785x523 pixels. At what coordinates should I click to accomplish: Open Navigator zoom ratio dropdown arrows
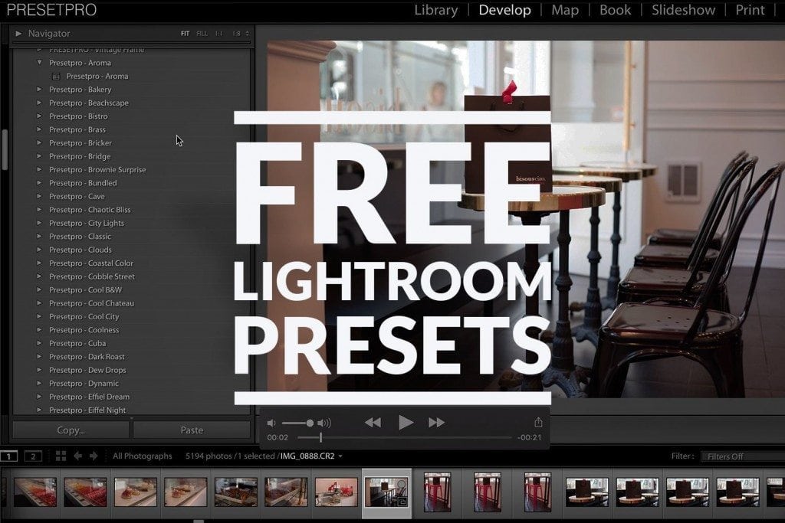(x=247, y=34)
